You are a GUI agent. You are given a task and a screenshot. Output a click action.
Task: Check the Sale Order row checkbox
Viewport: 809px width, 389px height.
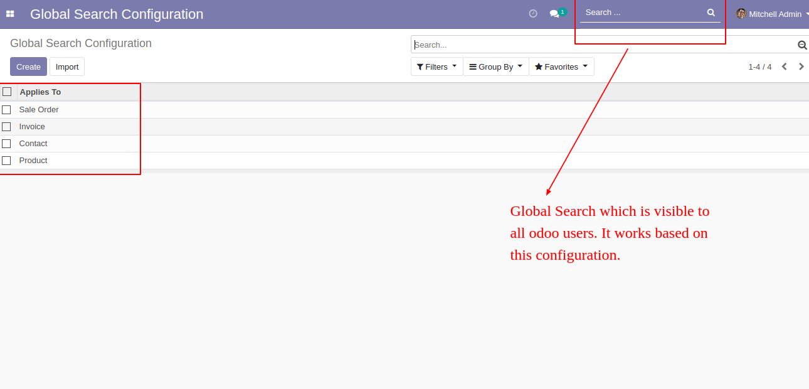point(7,110)
